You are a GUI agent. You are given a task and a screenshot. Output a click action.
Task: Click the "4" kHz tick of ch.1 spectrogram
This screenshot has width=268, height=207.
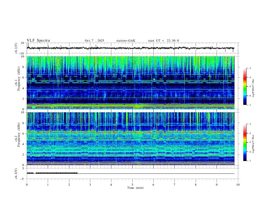point(24,88)
